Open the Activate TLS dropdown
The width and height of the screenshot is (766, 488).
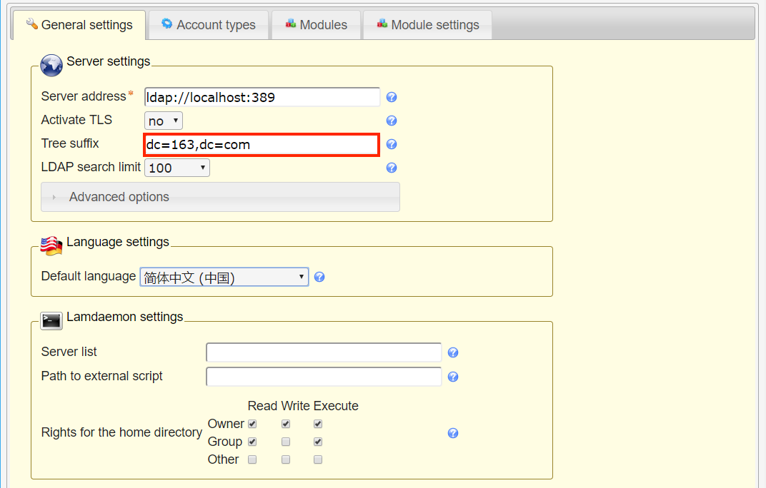164,121
